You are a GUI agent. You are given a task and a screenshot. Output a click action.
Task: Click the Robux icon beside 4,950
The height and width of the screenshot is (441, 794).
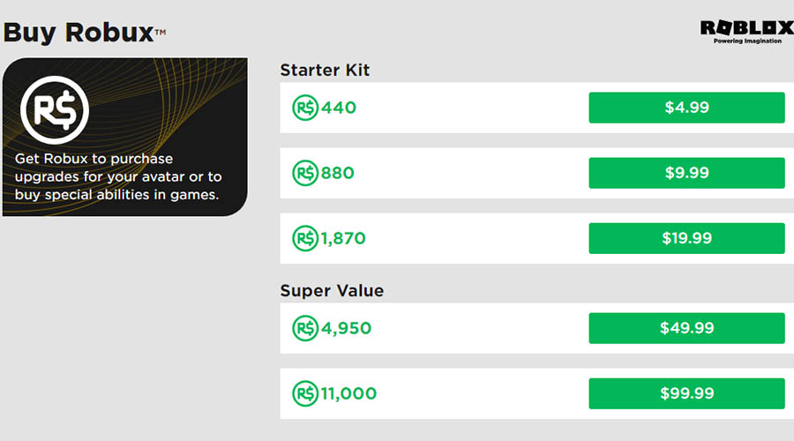tap(304, 328)
